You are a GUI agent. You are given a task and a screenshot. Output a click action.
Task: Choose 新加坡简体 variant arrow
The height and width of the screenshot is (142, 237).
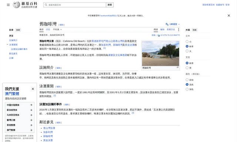[31, 110]
